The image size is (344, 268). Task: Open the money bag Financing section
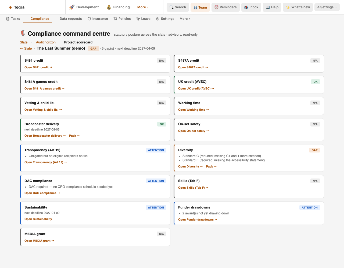[x=118, y=7]
